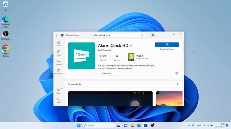This screenshot has width=231, height=129.
Task: Minimize the Microsoft Store window
Action: click(x=167, y=34)
